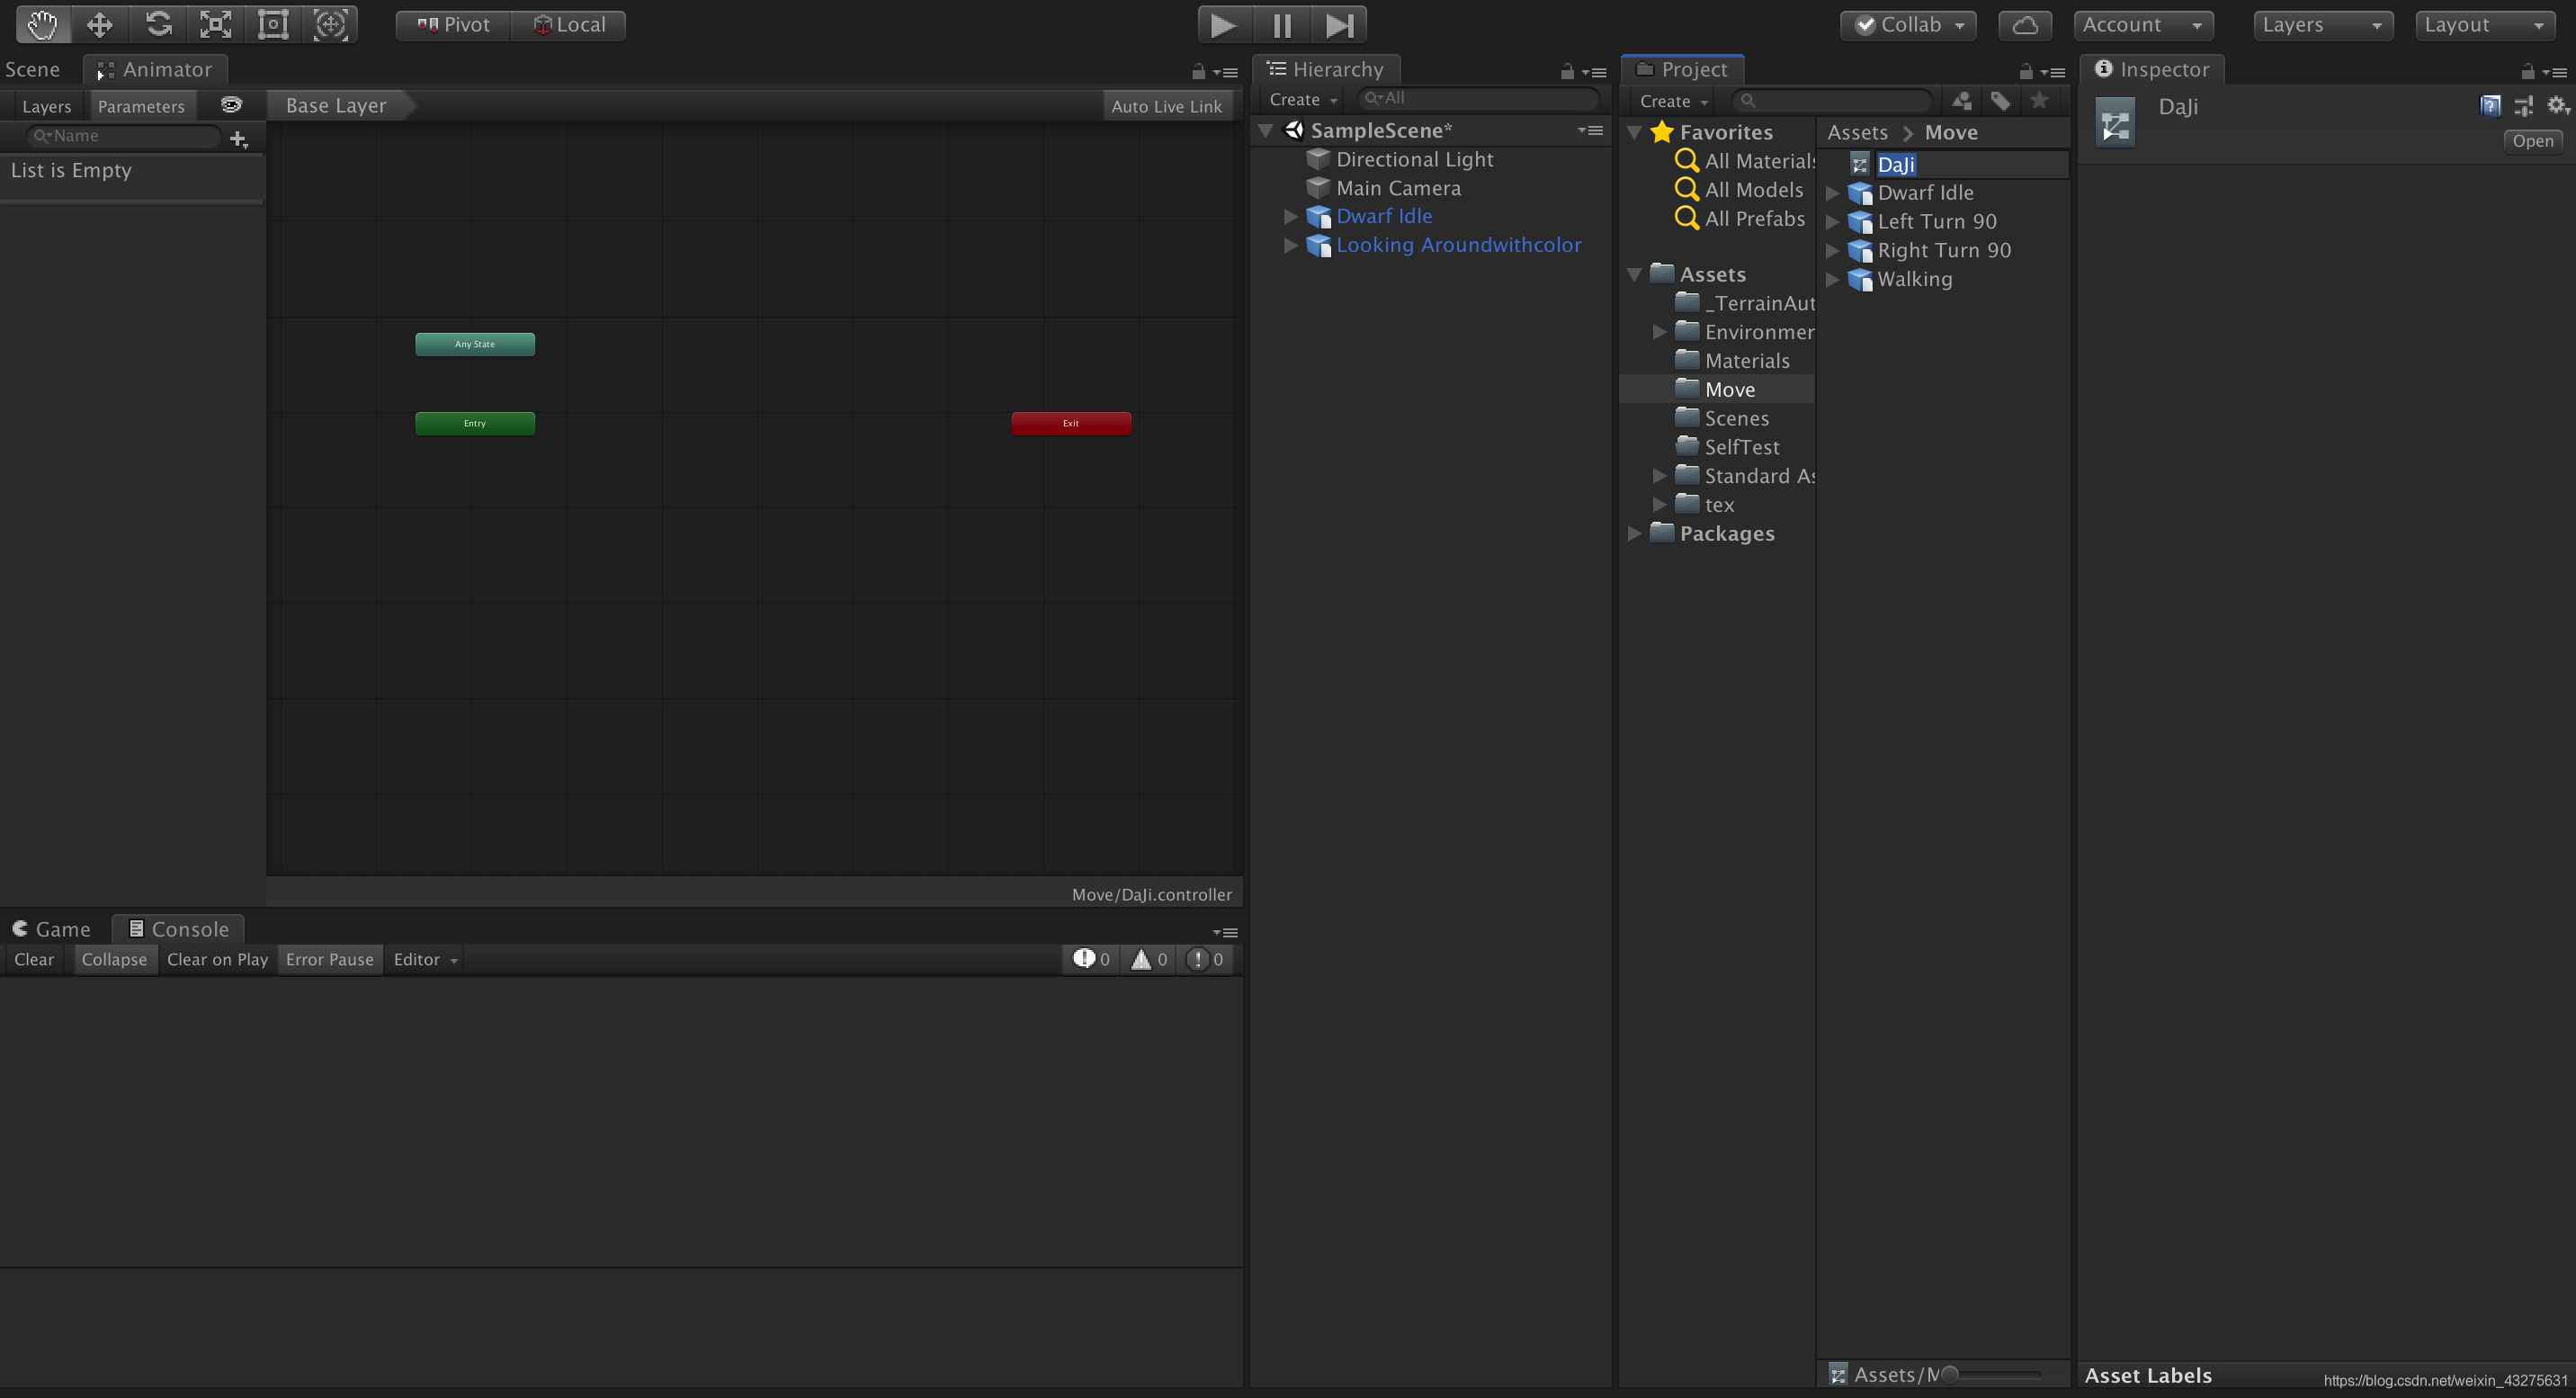Toggle Pivot handle position mode

(x=454, y=25)
